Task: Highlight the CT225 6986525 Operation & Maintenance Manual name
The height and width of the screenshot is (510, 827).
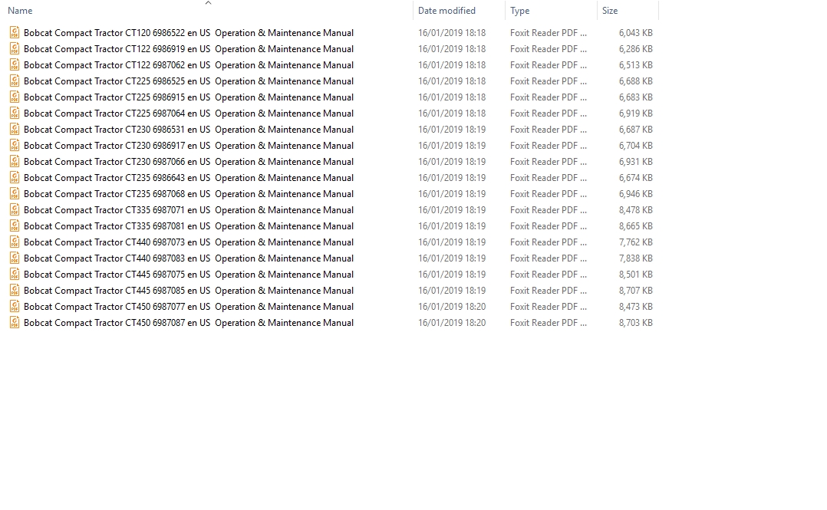Action: (189, 81)
